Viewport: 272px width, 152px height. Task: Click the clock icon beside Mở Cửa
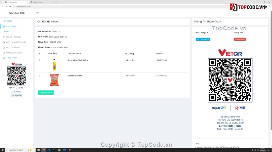coord(4,48)
